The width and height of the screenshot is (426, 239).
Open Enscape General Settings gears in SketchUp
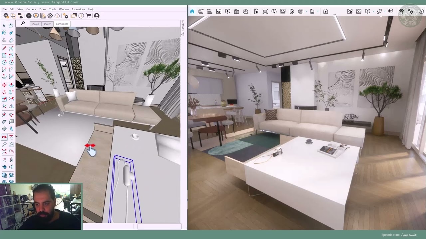(66, 16)
